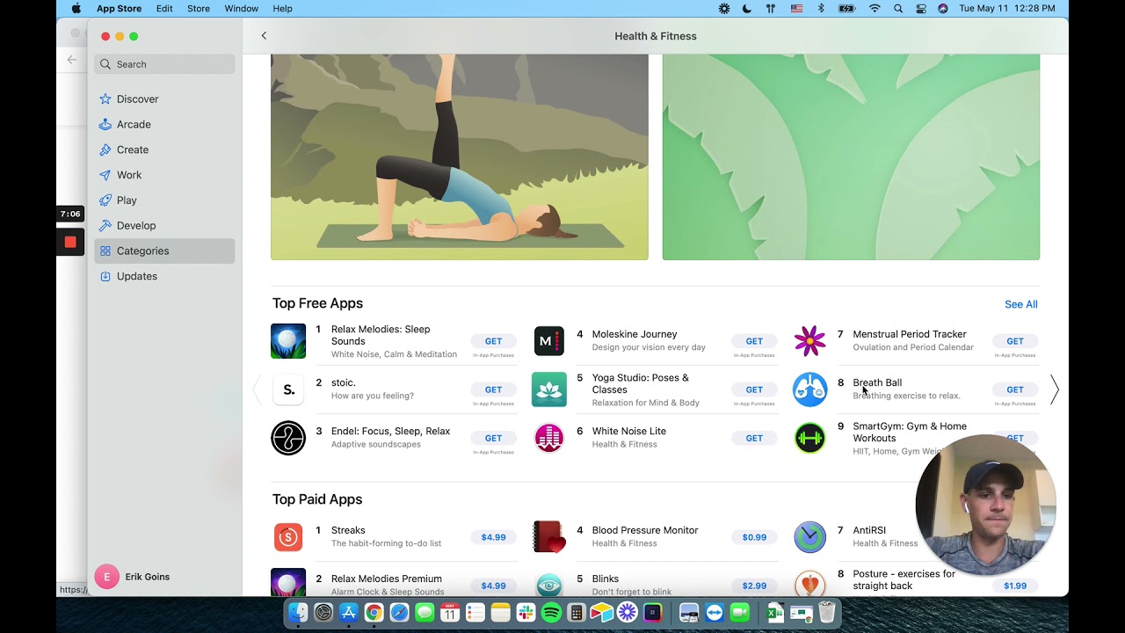Open the Yoga Studio: Poses & Classes title

tap(641, 383)
